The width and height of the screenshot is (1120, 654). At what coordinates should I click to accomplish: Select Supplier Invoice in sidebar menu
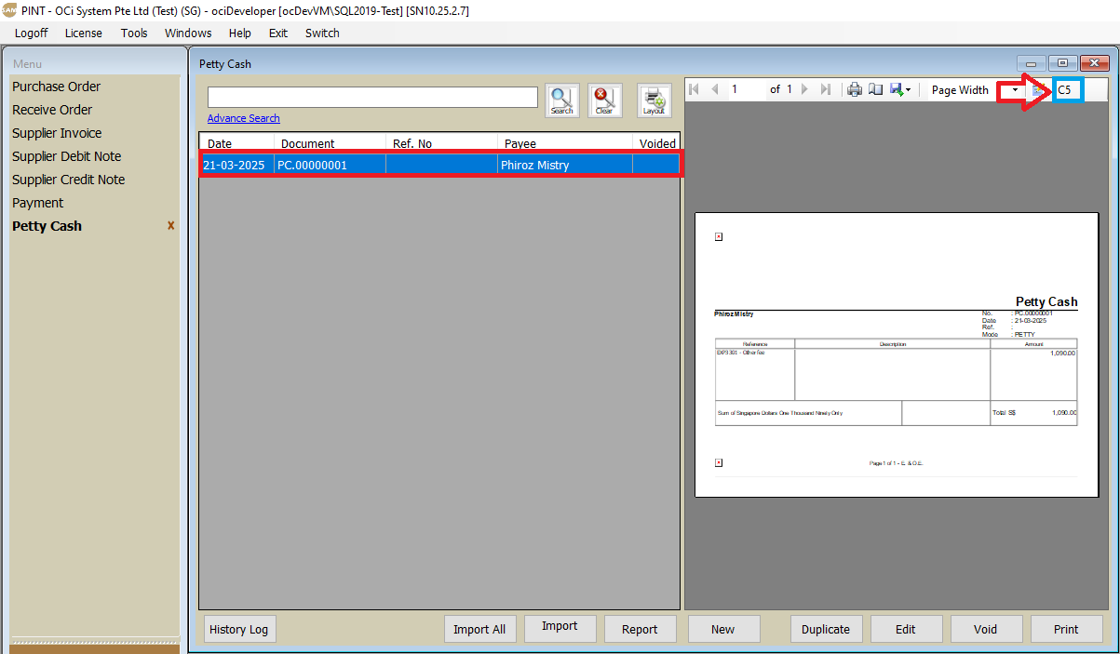[x=57, y=133]
